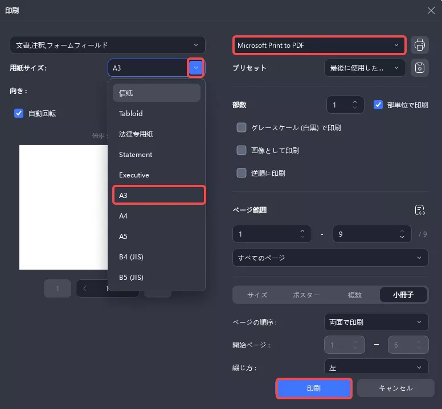This screenshot has height=409, width=442.
Task: Increase page range start value
Action: [302, 231]
